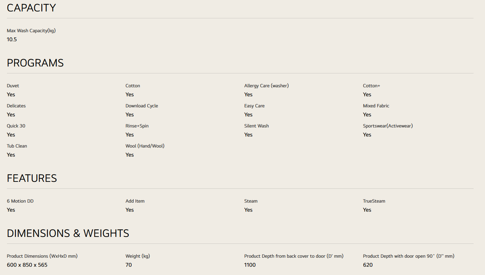Click the Tub Clean program label
This screenshot has height=275, width=485.
coord(17,146)
